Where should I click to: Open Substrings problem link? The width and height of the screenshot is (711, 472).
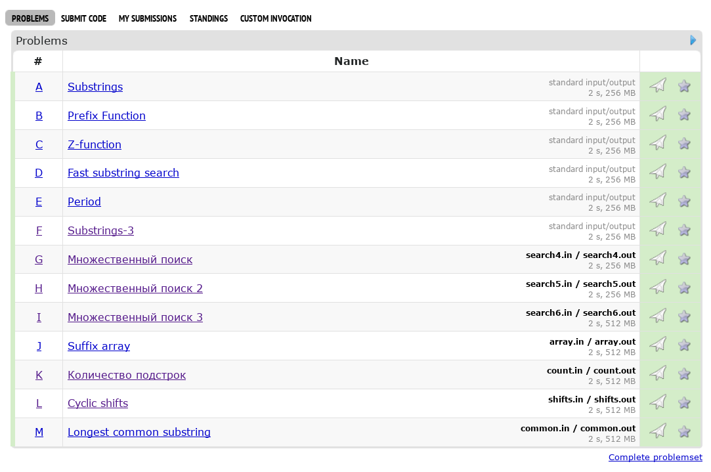pyautogui.click(x=95, y=87)
